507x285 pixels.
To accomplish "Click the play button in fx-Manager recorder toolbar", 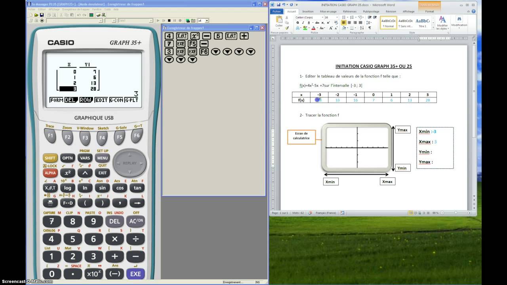I will (158, 21).
